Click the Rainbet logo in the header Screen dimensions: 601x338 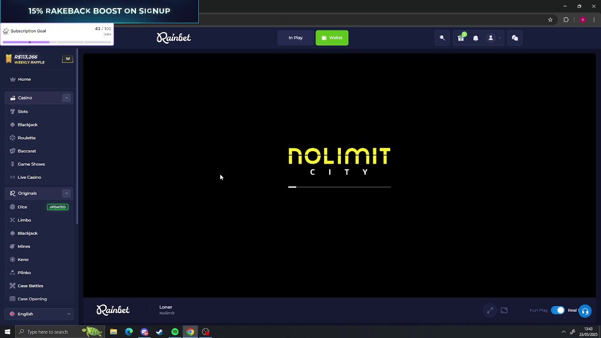coord(174,38)
